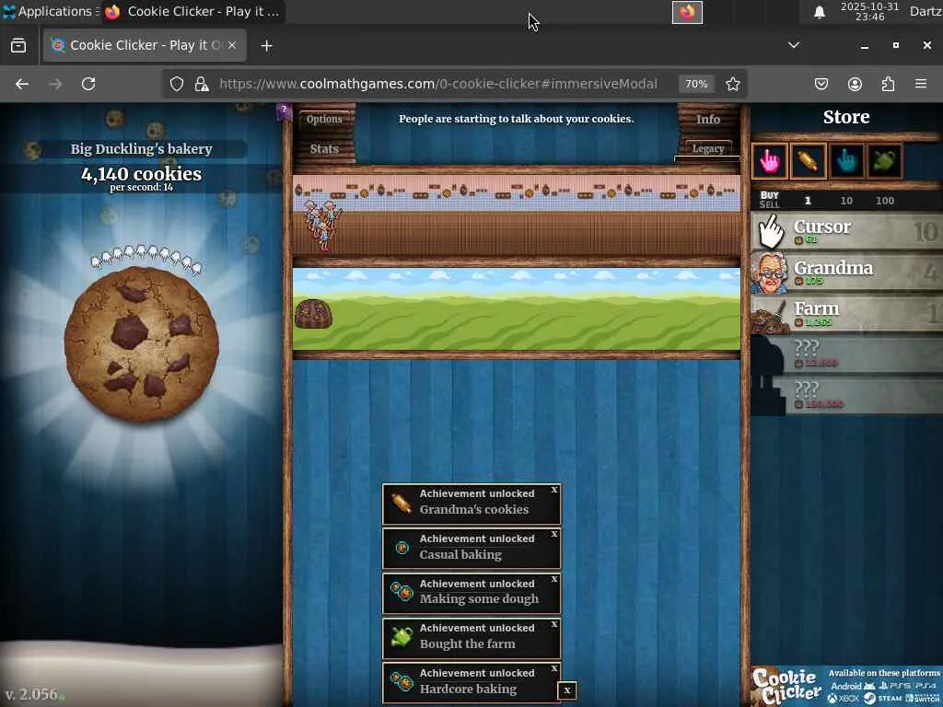Dismiss the Hardcore baking achievement
This screenshot has height=707, width=943.
[x=553, y=668]
